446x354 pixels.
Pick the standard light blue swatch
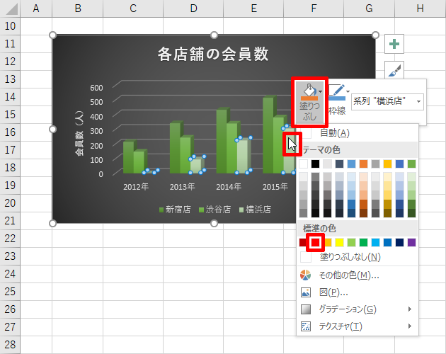[x=375, y=242]
